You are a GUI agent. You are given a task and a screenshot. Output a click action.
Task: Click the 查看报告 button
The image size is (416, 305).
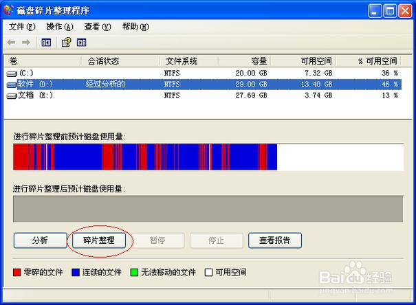click(x=275, y=240)
